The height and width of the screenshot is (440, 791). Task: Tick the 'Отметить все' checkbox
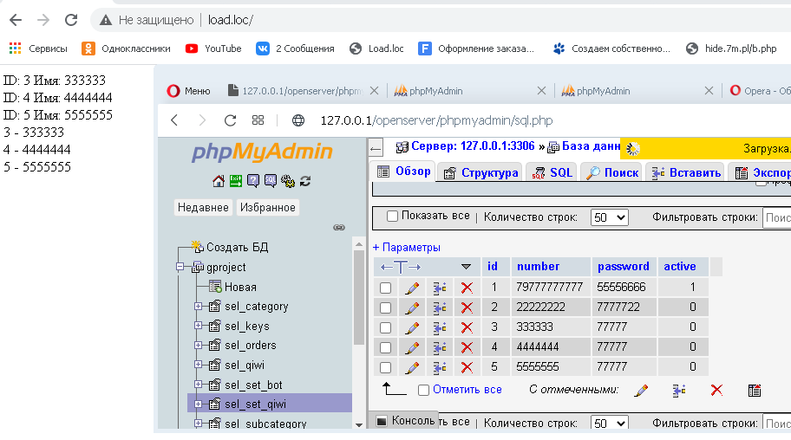tap(423, 391)
